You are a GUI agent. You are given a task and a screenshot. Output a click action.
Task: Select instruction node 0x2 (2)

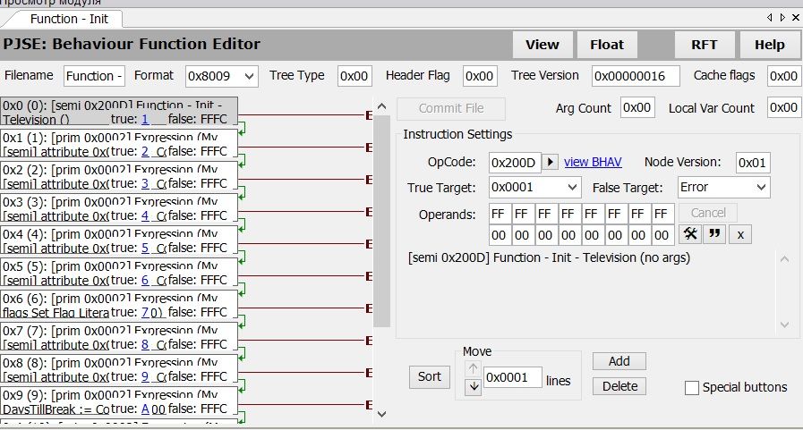pos(119,176)
